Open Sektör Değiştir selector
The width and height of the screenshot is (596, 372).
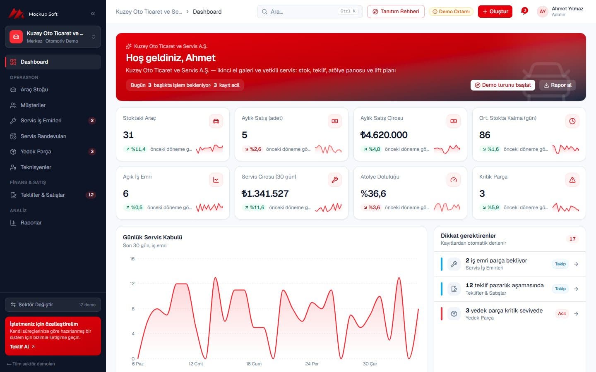(53, 305)
